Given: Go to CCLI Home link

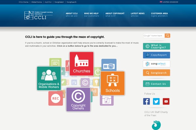Looking at the screenshot, I should click(24, 2).
